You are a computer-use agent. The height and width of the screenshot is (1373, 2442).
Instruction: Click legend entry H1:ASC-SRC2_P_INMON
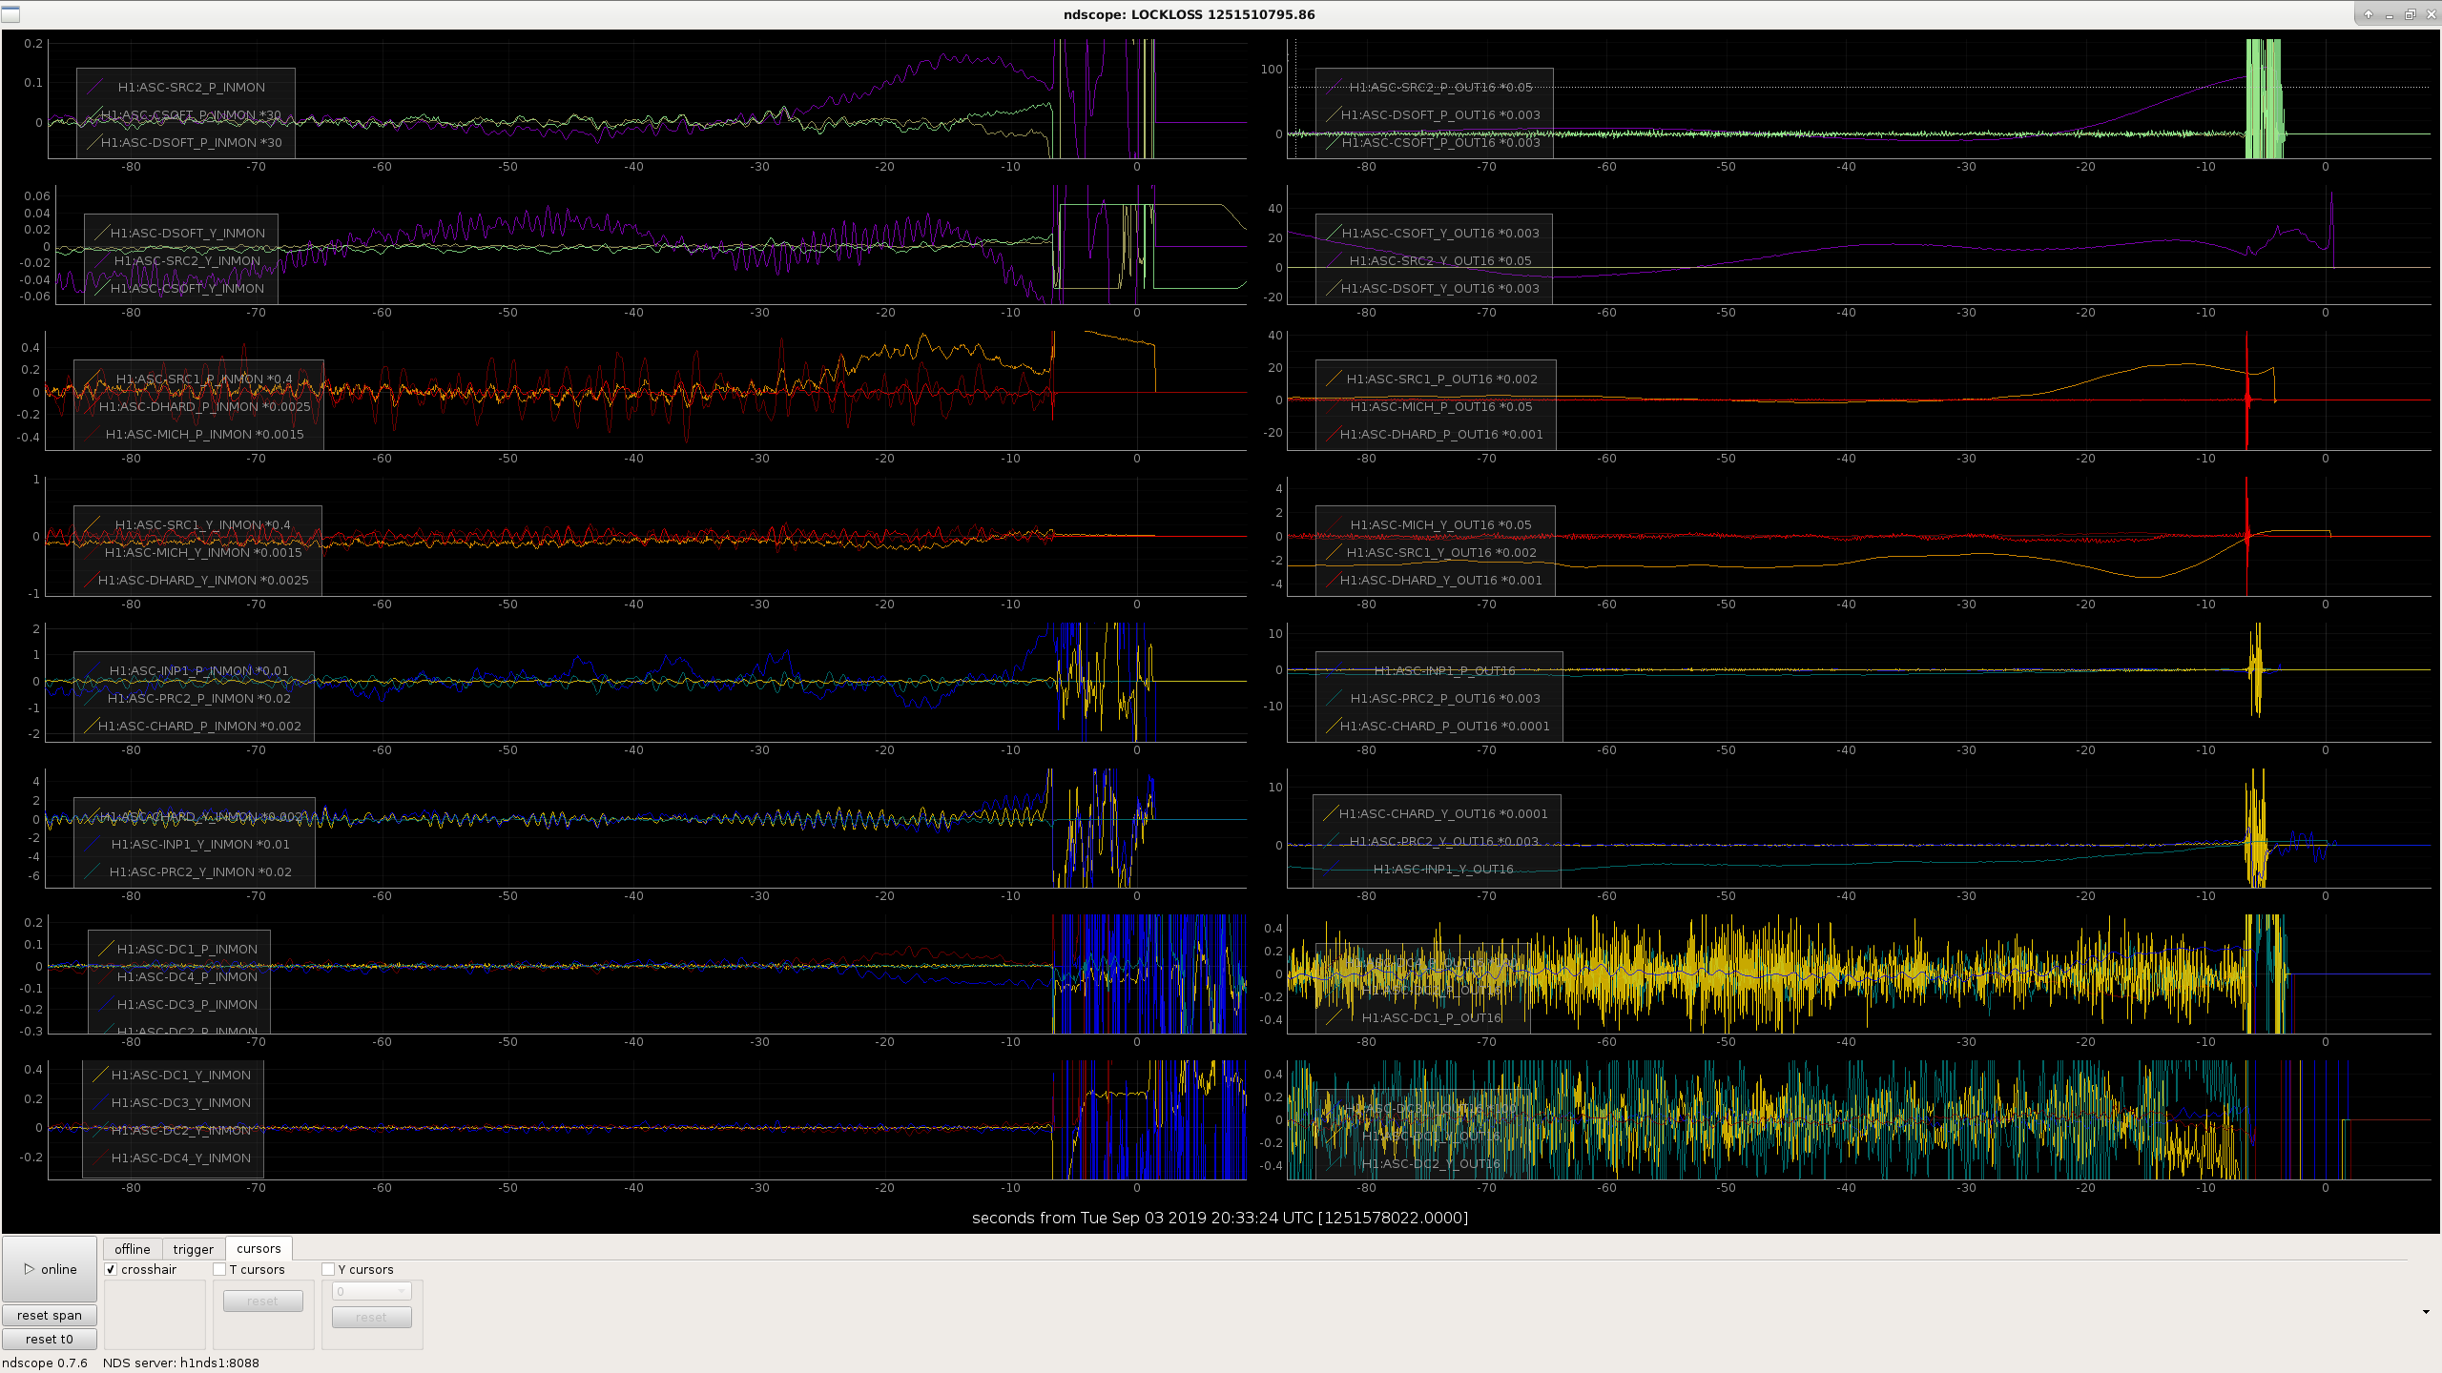tap(192, 87)
